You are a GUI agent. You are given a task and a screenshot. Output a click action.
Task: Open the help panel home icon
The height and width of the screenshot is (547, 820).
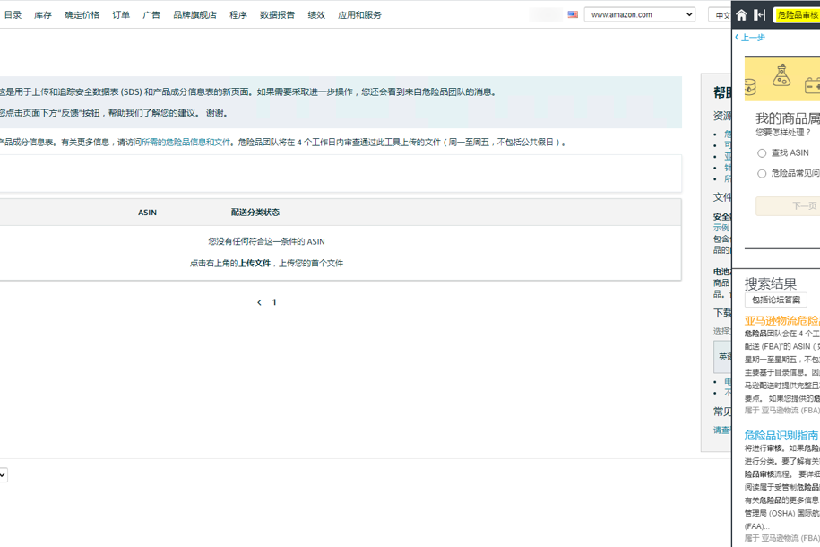(741, 14)
